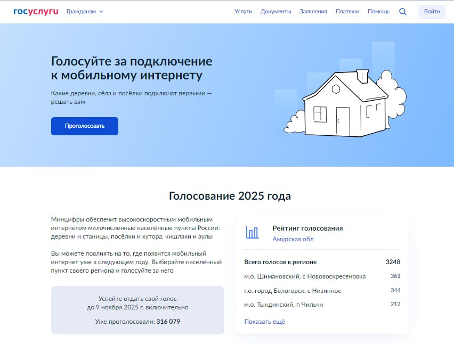Open the search magnifier icon

click(x=403, y=11)
